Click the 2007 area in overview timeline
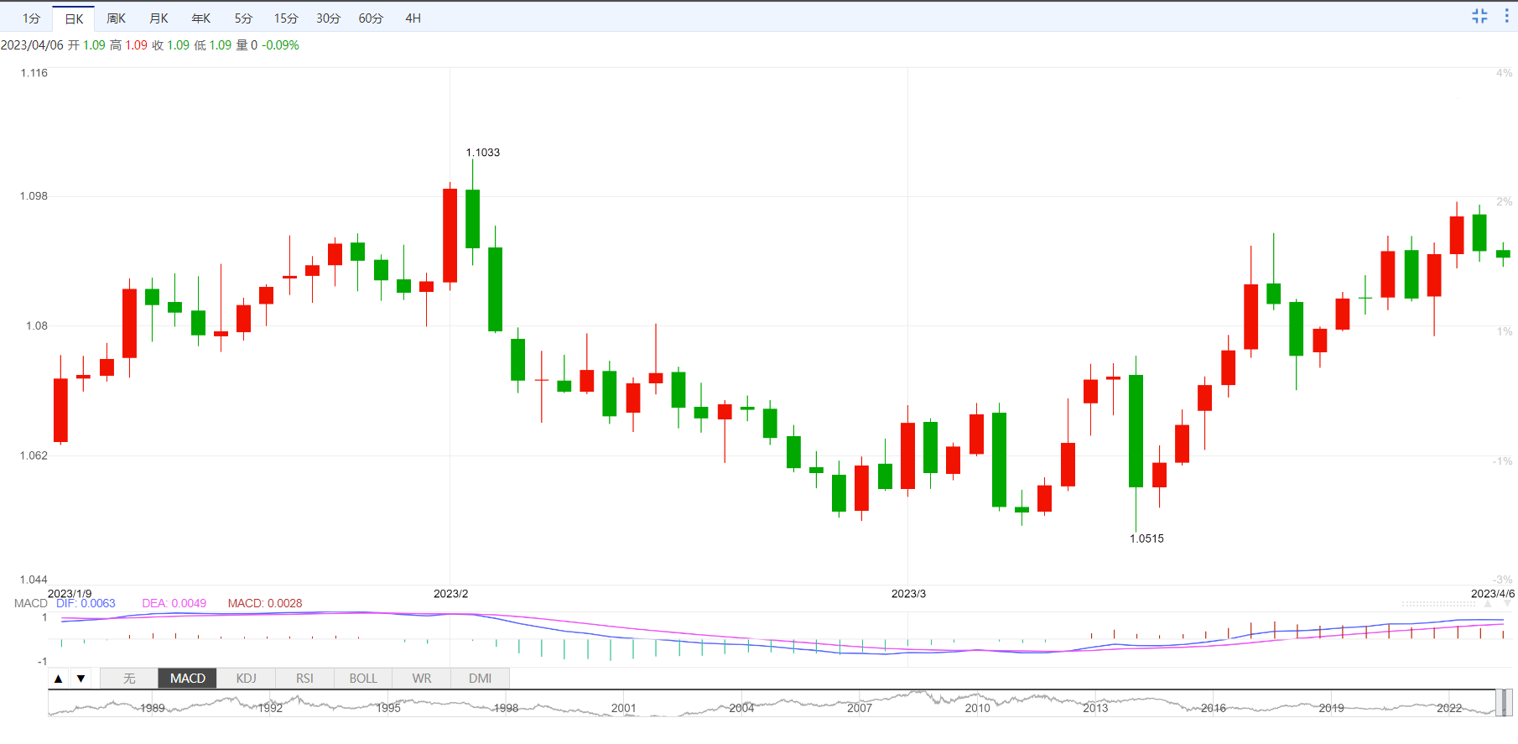This screenshot has width=1518, height=744. pyautogui.click(x=859, y=707)
